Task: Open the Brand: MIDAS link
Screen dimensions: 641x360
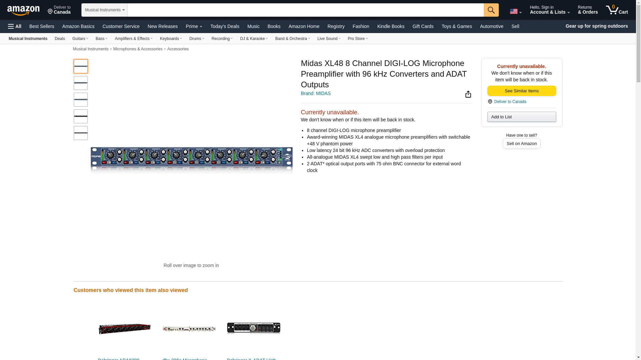Action: tap(315, 93)
